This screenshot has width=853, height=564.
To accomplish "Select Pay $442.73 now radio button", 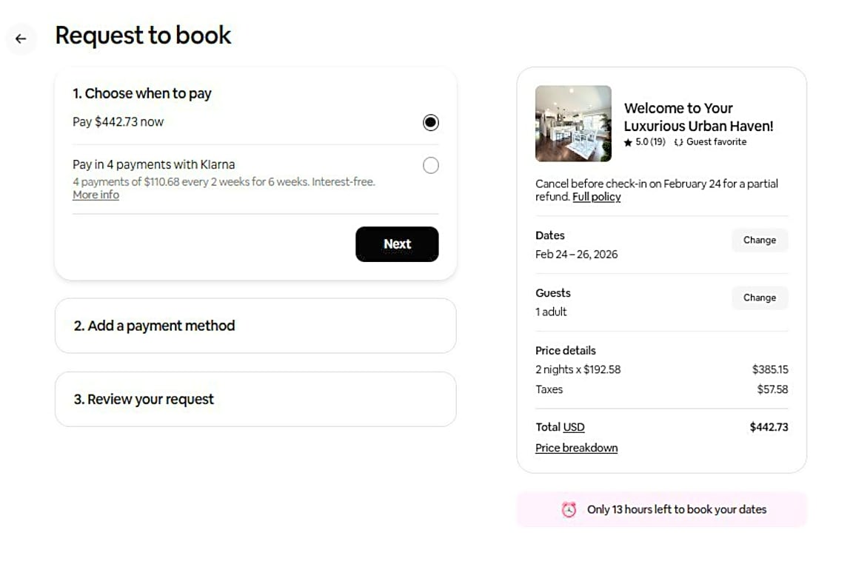I will 430,122.
